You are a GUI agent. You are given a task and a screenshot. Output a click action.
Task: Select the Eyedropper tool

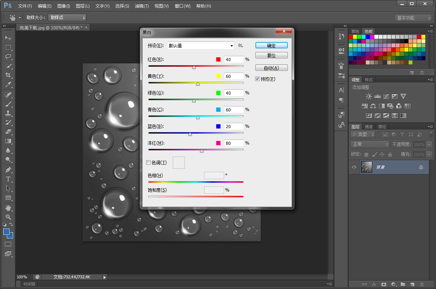(x=8, y=85)
